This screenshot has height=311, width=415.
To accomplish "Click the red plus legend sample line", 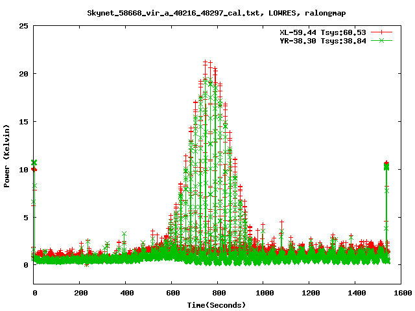I will point(381,32).
